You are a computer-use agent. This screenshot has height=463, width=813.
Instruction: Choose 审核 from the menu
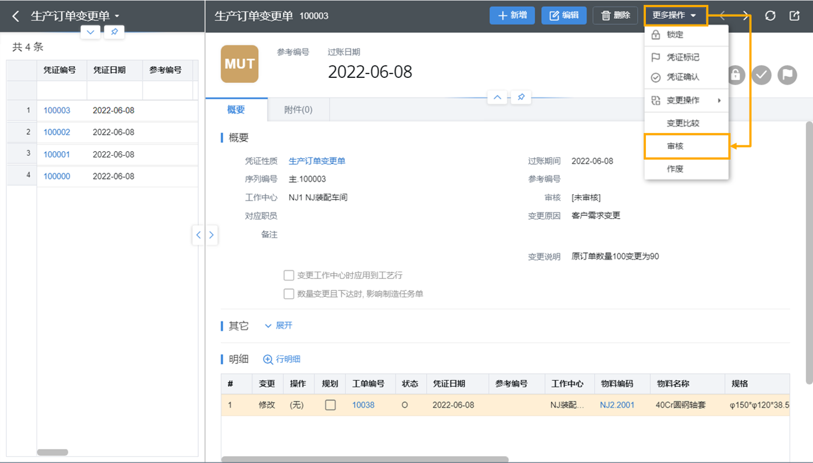click(x=686, y=146)
